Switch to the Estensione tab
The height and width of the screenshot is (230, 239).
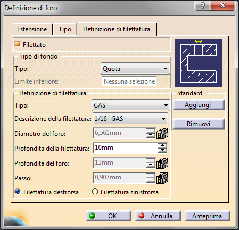(32, 29)
